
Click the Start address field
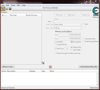click(x=70, y=35)
